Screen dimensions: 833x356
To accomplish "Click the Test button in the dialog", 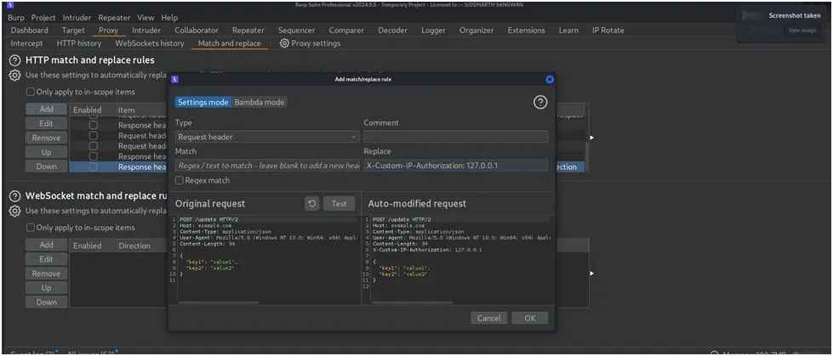I will [339, 204].
